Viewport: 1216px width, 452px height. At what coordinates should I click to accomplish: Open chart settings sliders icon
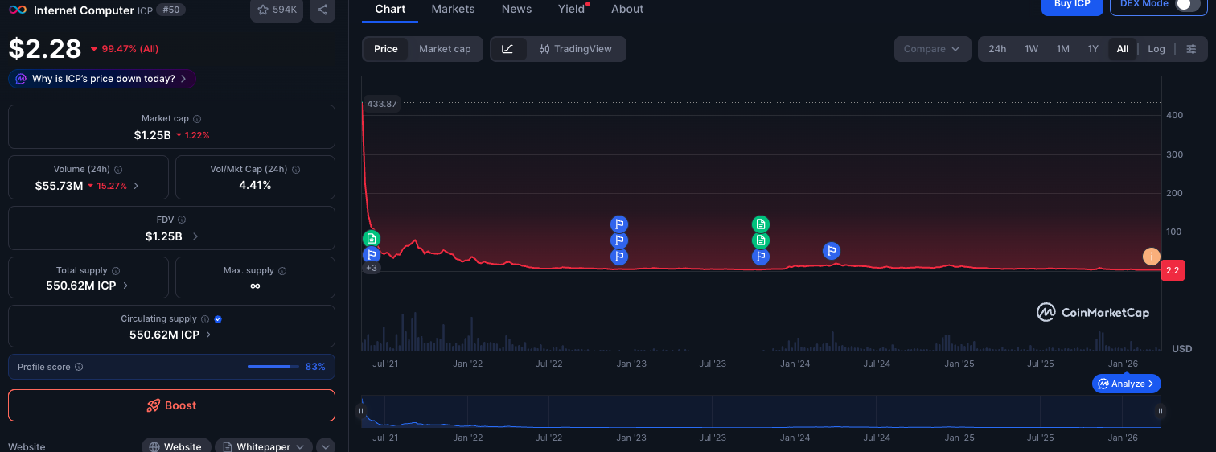(x=1191, y=49)
